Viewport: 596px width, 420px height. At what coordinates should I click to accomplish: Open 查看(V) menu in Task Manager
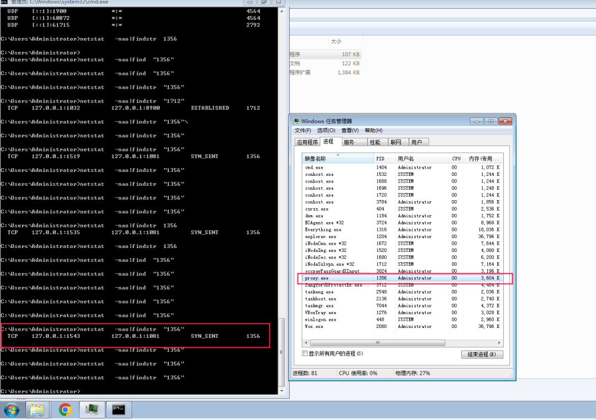(x=350, y=130)
